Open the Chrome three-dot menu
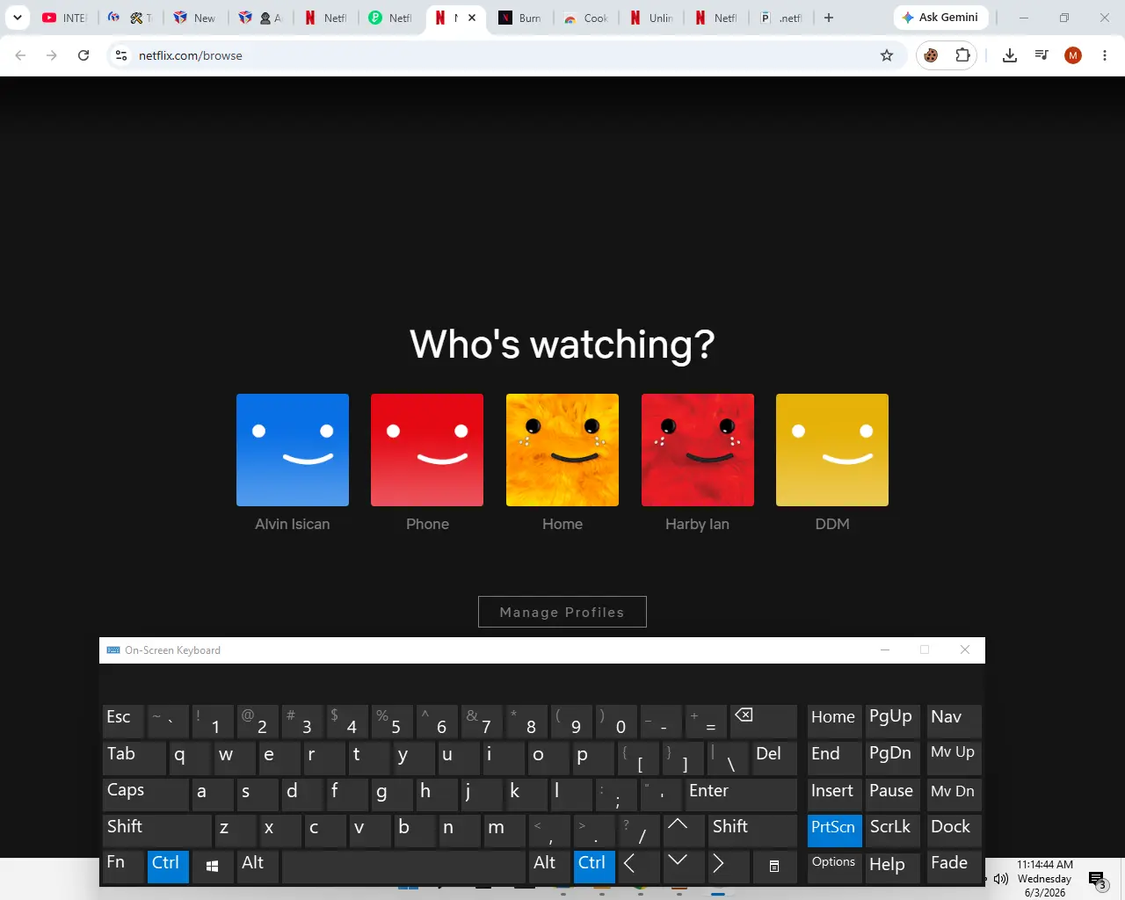 pyautogui.click(x=1105, y=55)
